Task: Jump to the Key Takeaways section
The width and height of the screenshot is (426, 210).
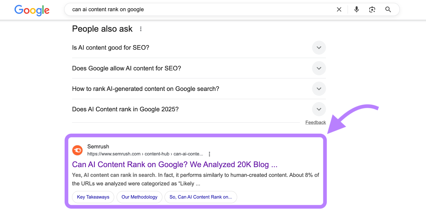Action: pos(93,197)
